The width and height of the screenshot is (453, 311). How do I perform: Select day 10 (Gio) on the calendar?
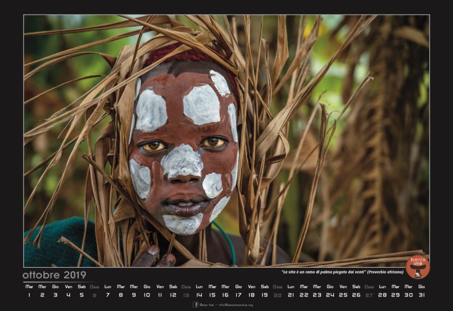(147, 295)
